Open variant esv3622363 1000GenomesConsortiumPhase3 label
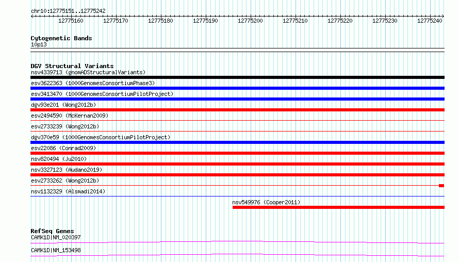The height and width of the screenshot is (262, 459). (93, 83)
